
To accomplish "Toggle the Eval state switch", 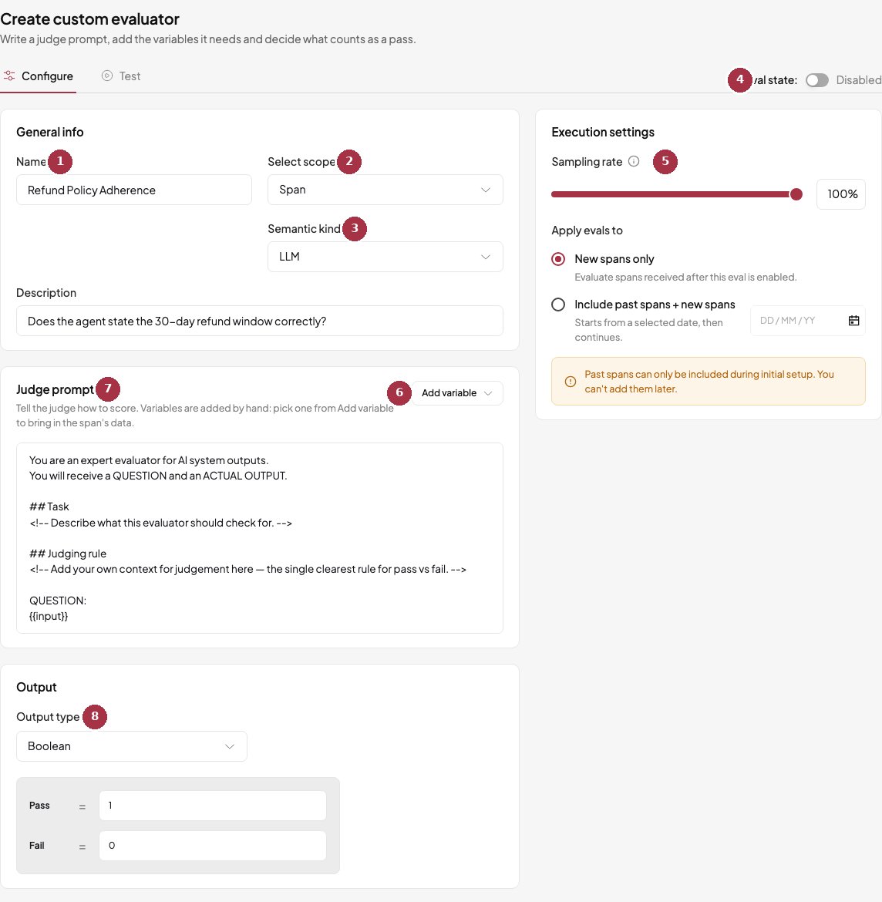I will [x=816, y=80].
